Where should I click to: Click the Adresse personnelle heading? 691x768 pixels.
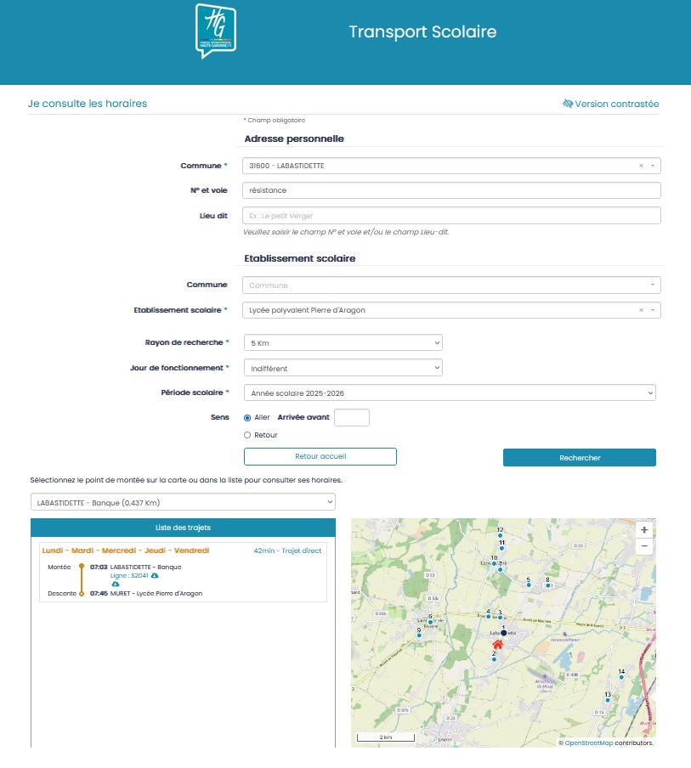(294, 139)
